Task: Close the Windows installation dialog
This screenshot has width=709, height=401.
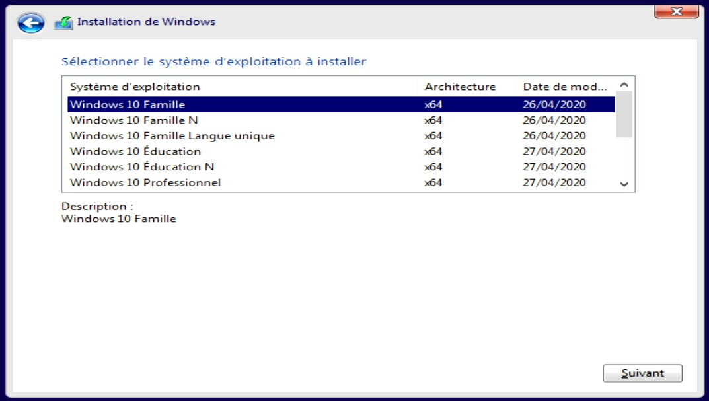Action: [x=677, y=11]
